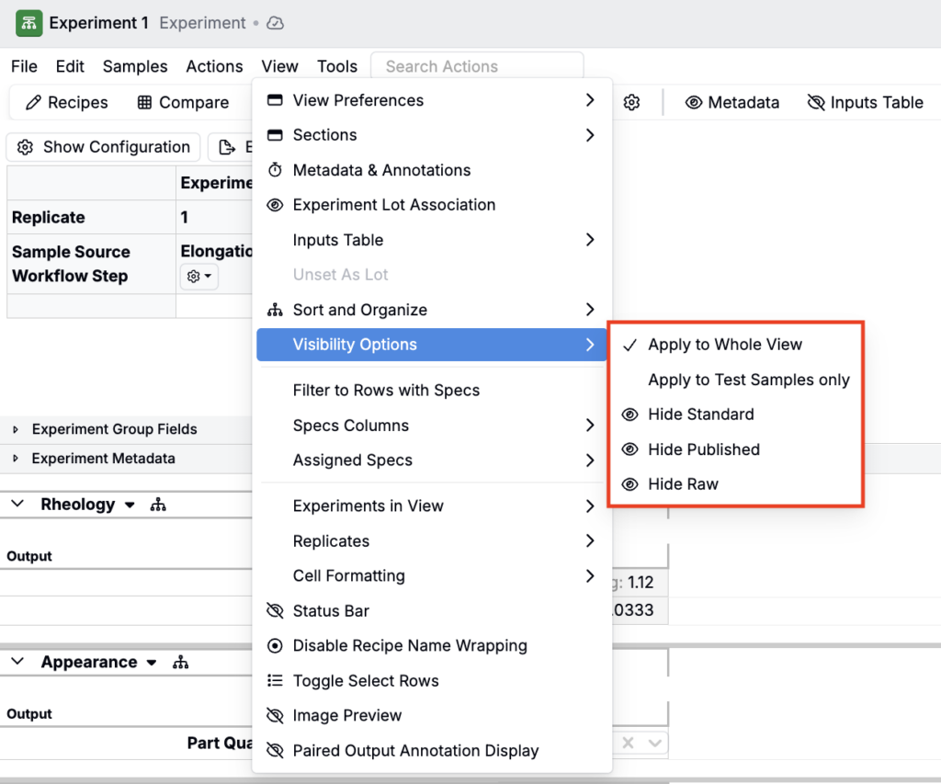Click the cloud sync status icon
Screen dimensions: 941x784
(x=275, y=23)
